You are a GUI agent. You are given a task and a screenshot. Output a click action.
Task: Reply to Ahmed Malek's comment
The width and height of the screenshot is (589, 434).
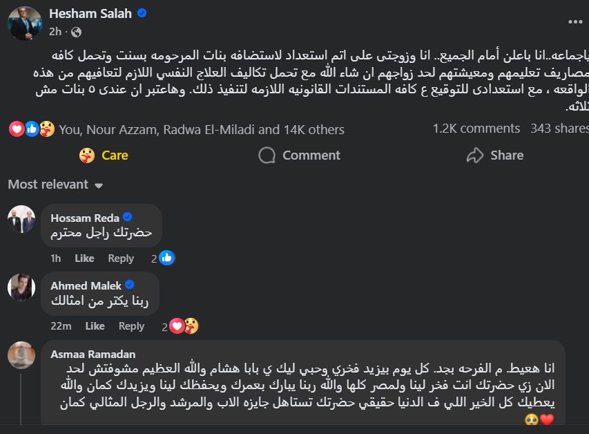[131, 326]
